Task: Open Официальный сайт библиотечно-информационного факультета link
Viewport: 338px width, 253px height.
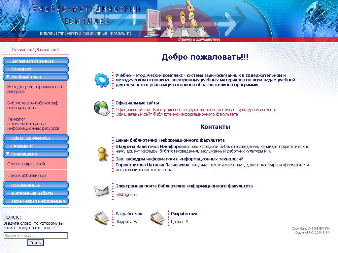Action: tap(177, 114)
